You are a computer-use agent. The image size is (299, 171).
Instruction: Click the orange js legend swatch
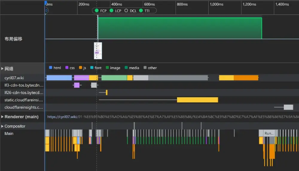pos(80,68)
